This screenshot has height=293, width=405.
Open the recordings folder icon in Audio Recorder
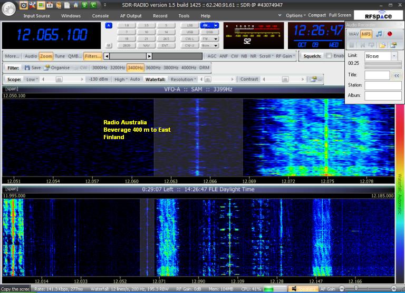[382, 45]
